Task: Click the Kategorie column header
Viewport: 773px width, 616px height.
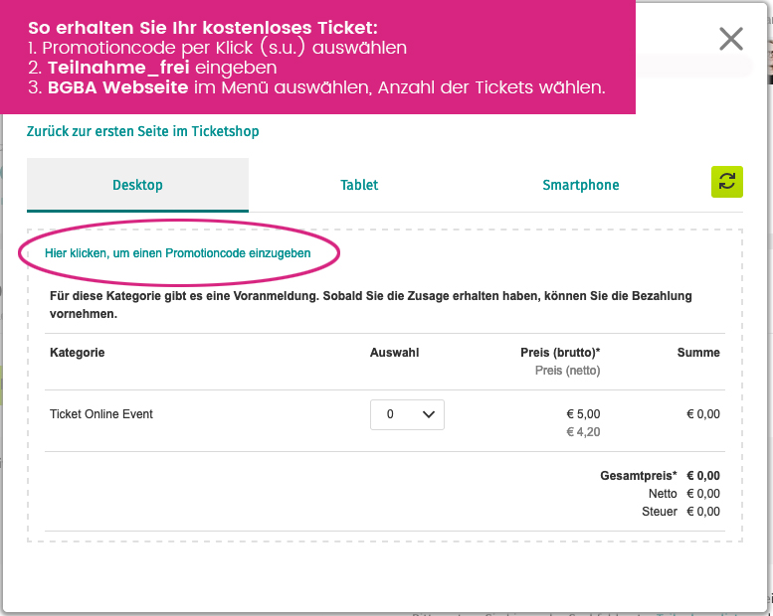Action: point(78,353)
